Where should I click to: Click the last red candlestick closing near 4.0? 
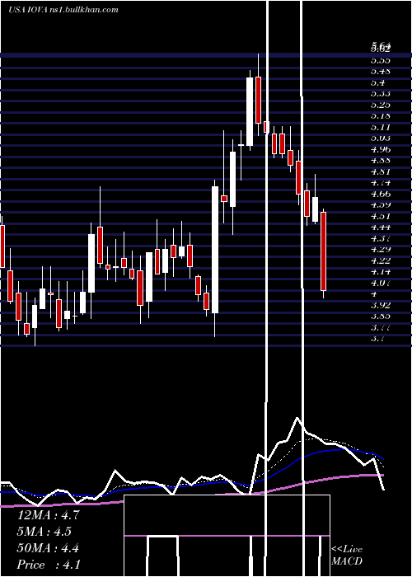pyautogui.click(x=323, y=251)
